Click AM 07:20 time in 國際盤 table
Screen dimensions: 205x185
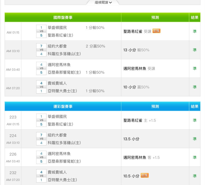pos(13,88)
